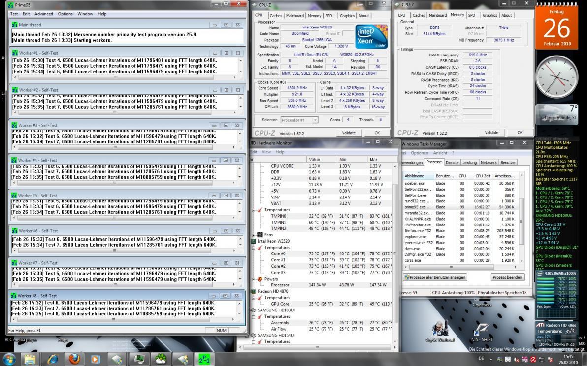Image resolution: width=587 pixels, height=366 pixels.
Task: Launch Internet Explorer from the taskbar
Action: tap(52, 359)
